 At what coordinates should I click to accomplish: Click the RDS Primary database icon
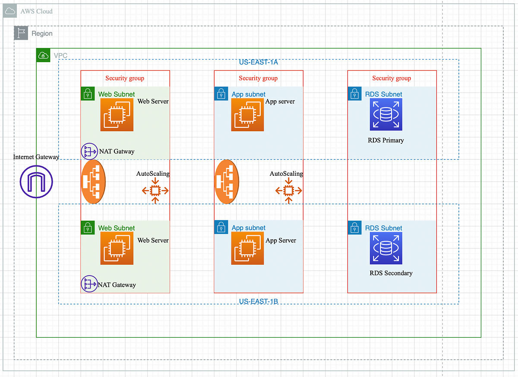point(385,114)
